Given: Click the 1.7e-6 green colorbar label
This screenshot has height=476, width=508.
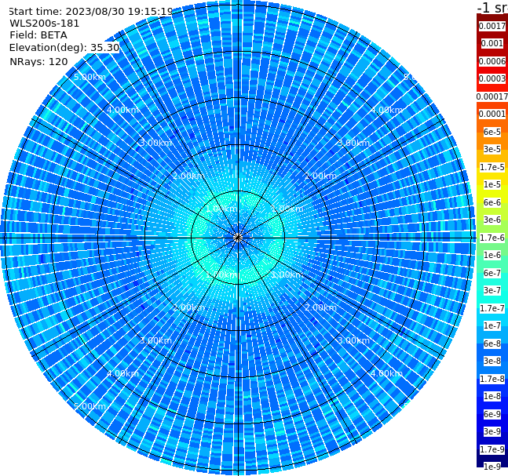Looking at the screenshot, I should point(492,238).
